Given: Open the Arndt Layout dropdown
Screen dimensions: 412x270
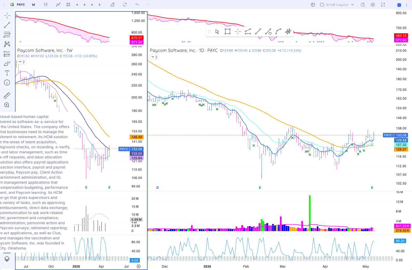Looking at the screenshot, I should point(337,5).
